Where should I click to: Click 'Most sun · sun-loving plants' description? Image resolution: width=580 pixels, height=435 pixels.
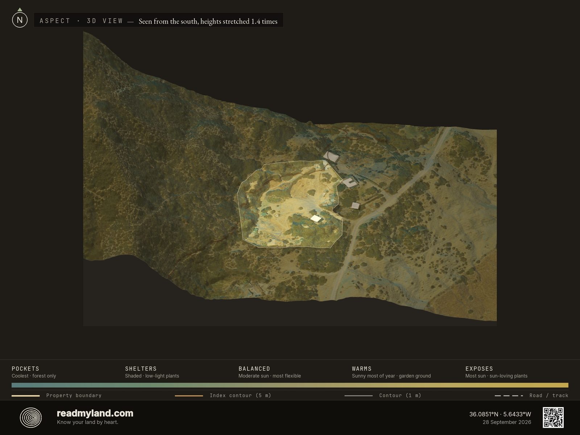496,376
